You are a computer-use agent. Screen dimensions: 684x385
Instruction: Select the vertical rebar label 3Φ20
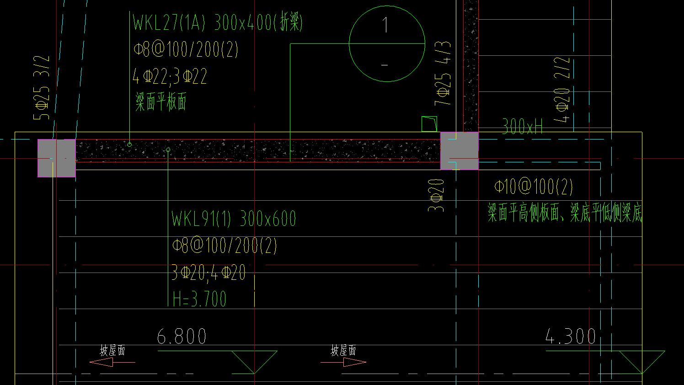point(436,195)
